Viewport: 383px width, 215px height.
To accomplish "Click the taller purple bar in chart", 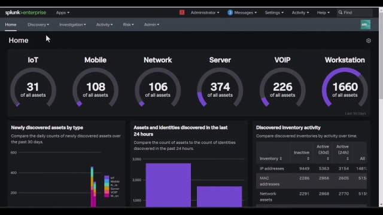I will (x=168, y=185).
